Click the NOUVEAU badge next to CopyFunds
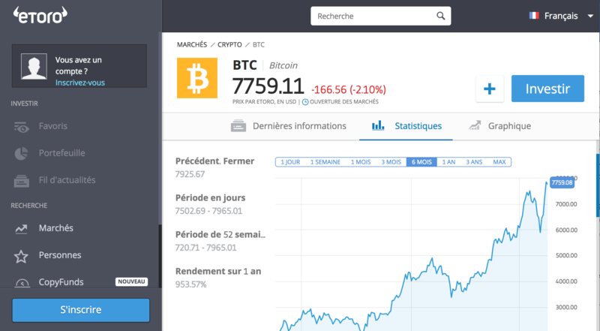Image resolution: width=600 pixels, height=331 pixels. pyautogui.click(x=131, y=281)
